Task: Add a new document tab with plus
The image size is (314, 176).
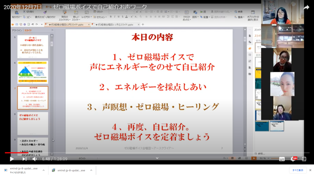Action: 143,24
